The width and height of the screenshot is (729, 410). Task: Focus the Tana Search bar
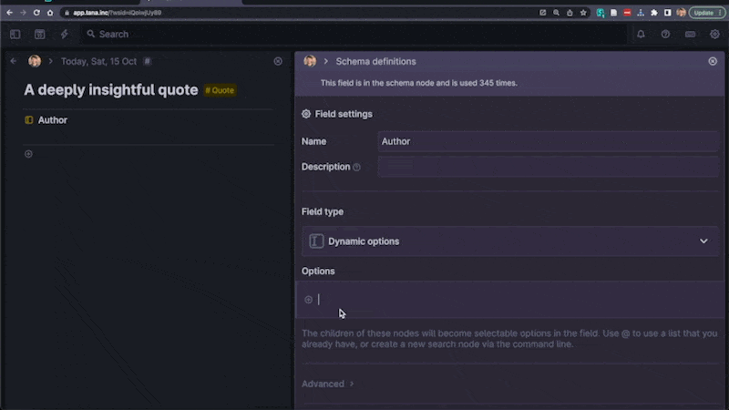(x=354, y=34)
